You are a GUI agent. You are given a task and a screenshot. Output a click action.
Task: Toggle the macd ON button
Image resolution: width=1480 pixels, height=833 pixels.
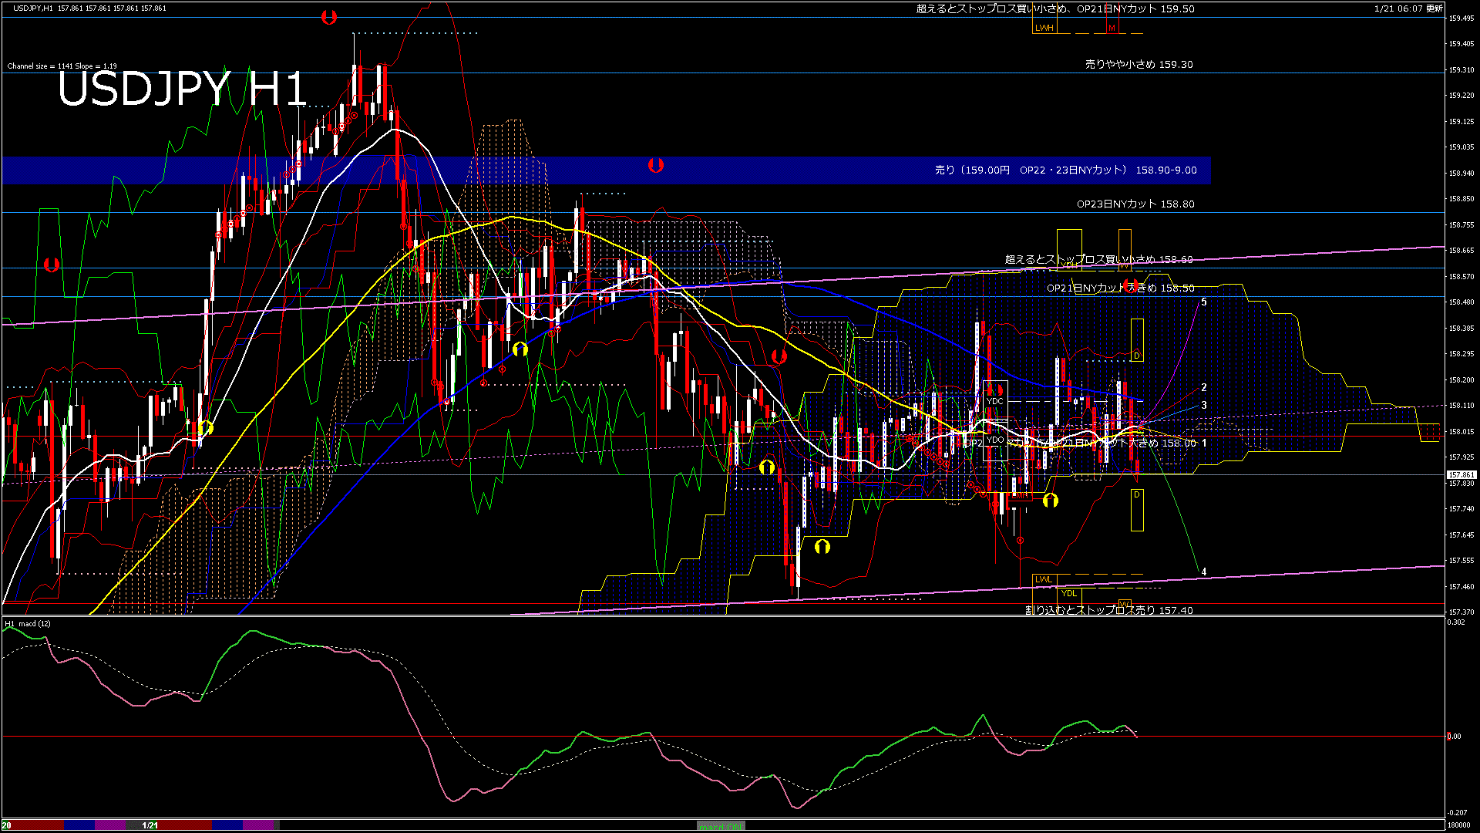721,826
